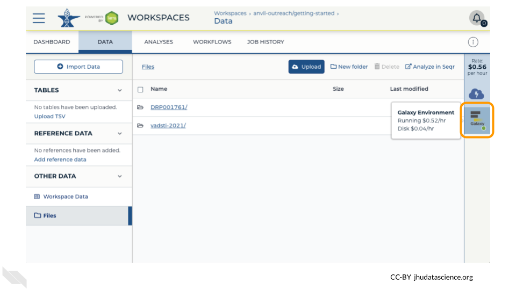
Task: Create a New folder
Action: coord(349,67)
